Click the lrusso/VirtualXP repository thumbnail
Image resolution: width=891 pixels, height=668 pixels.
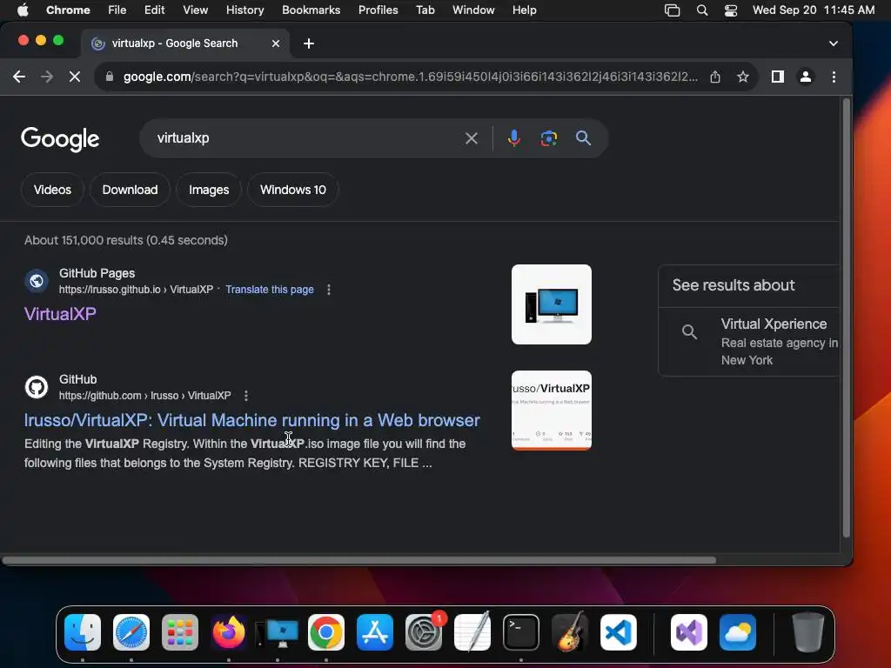551,411
